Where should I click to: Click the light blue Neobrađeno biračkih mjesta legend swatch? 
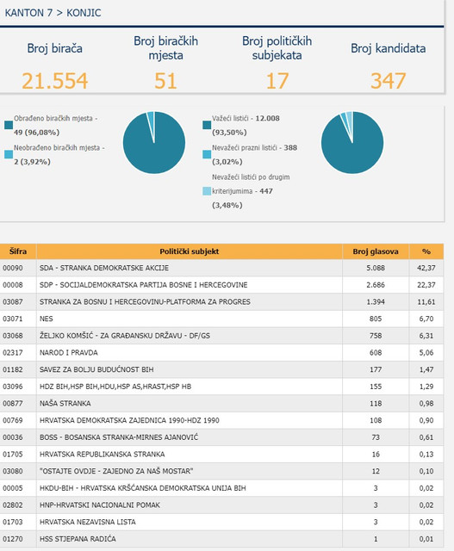click(9, 155)
